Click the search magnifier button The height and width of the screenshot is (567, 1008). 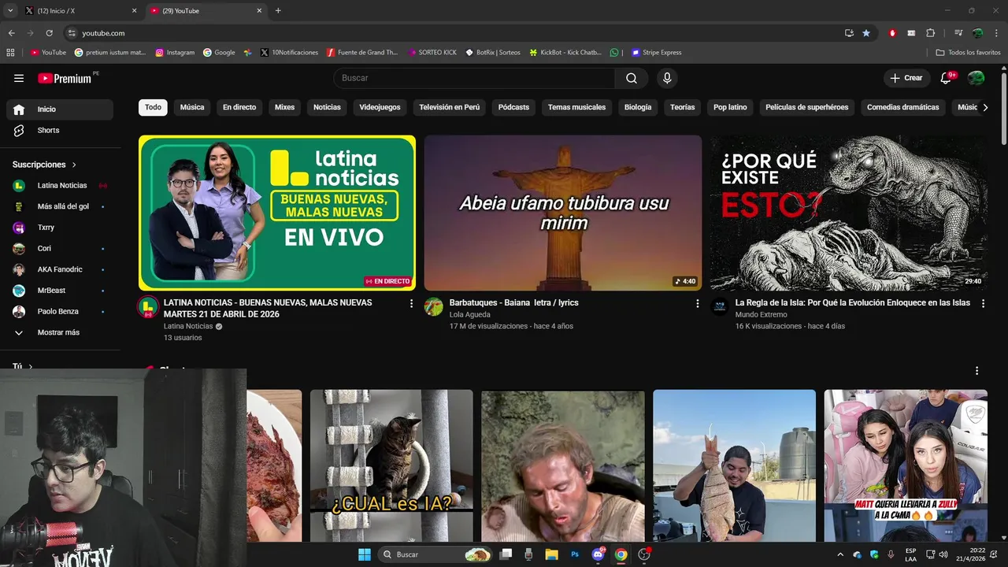click(632, 78)
